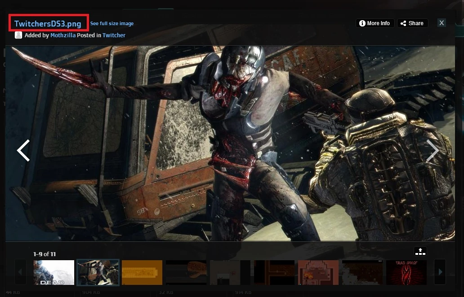Select the black and orange corridor thumbnail

[x=274, y=272]
